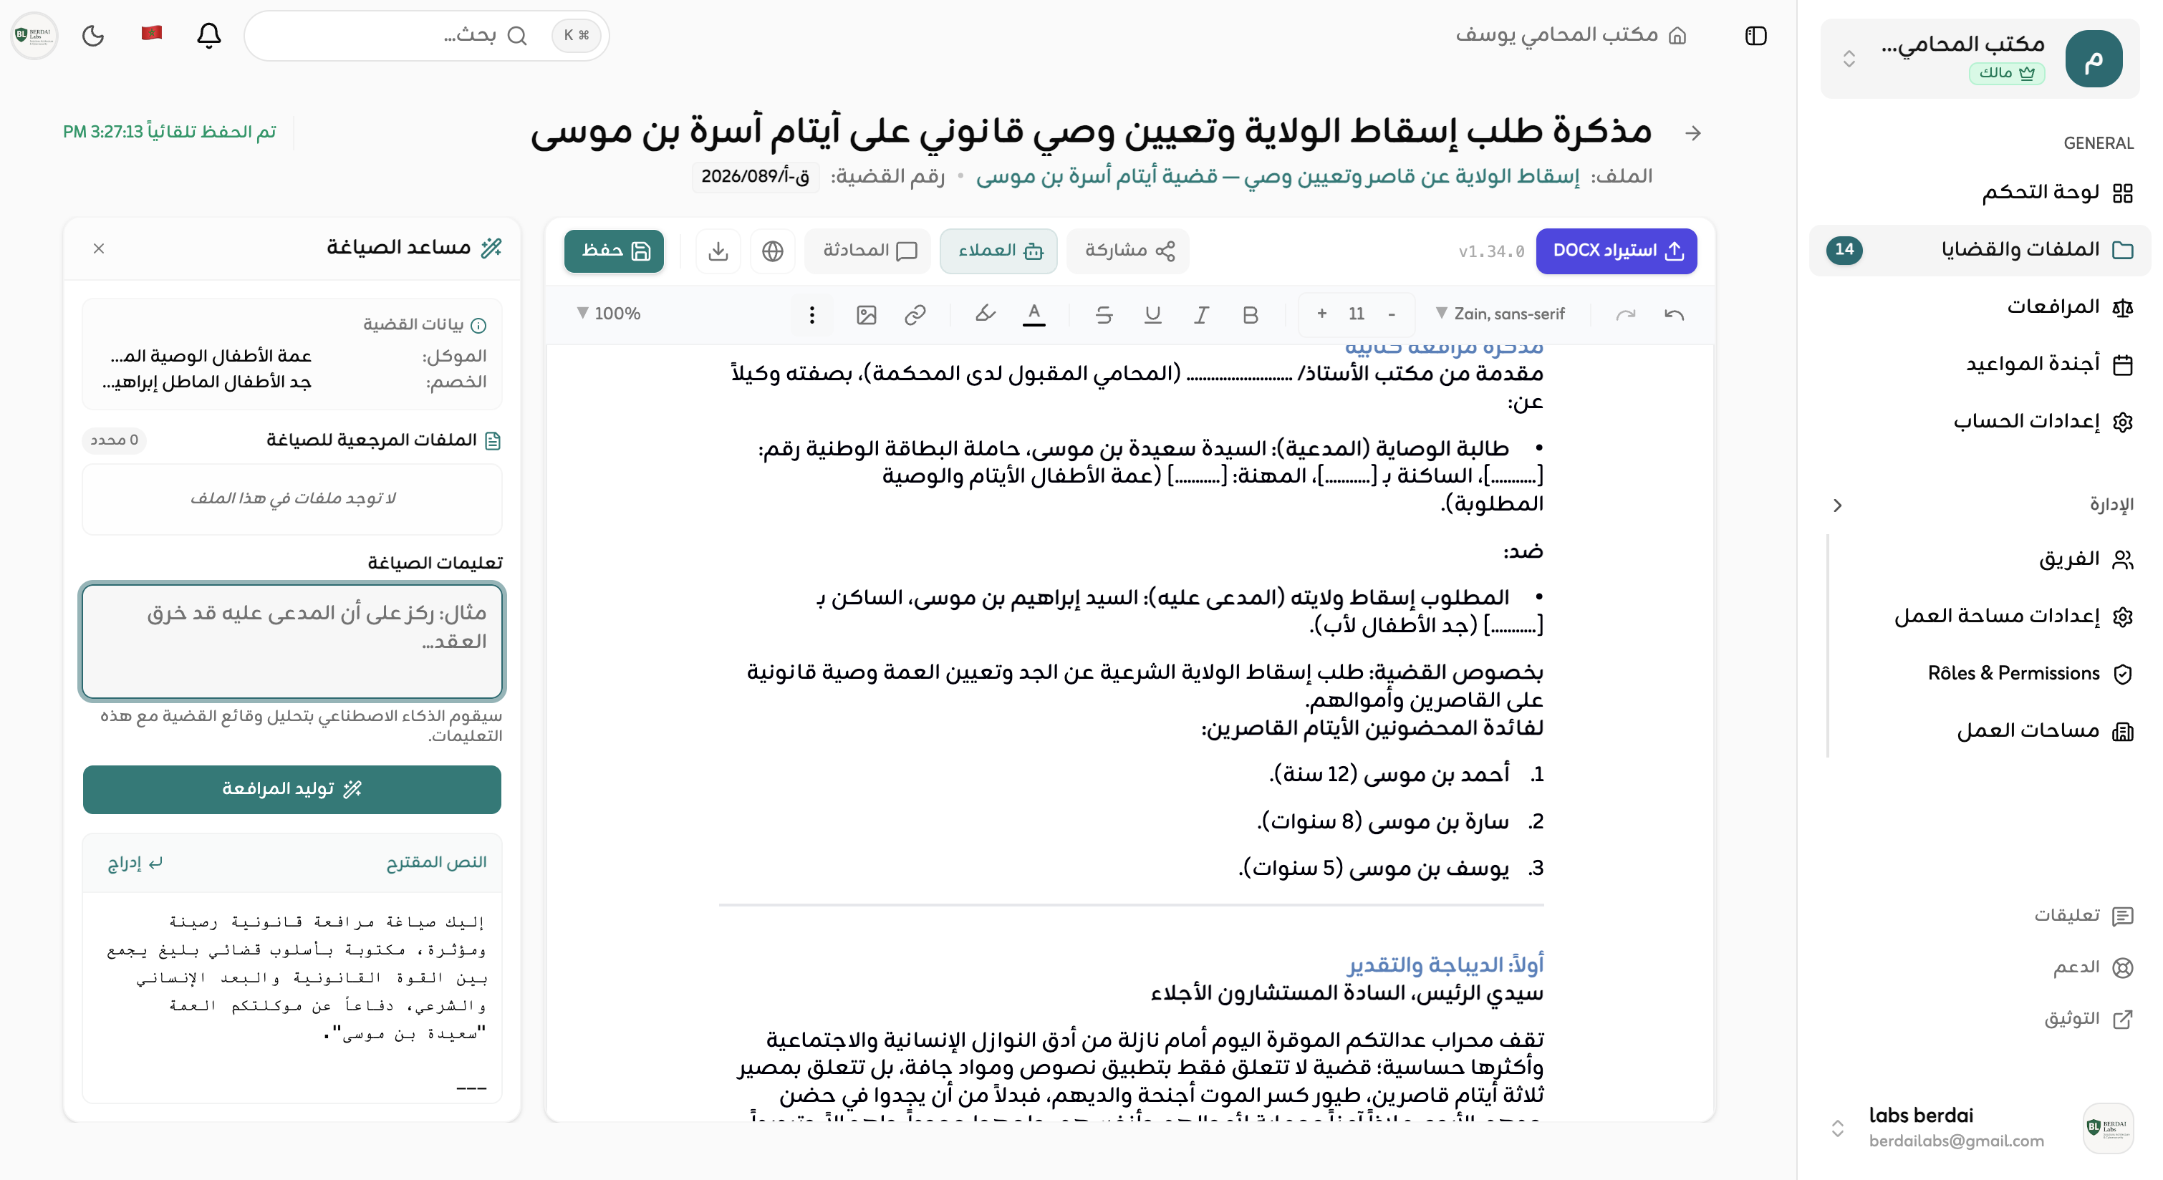Change language via Morocco flag icon
2163x1180 pixels.
pyautogui.click(x=151, y=34)
